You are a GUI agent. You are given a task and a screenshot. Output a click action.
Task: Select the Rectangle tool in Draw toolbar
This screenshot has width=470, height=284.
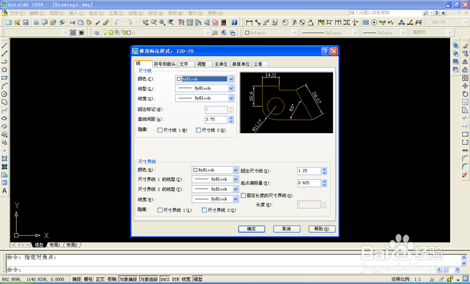coord(5,78)
